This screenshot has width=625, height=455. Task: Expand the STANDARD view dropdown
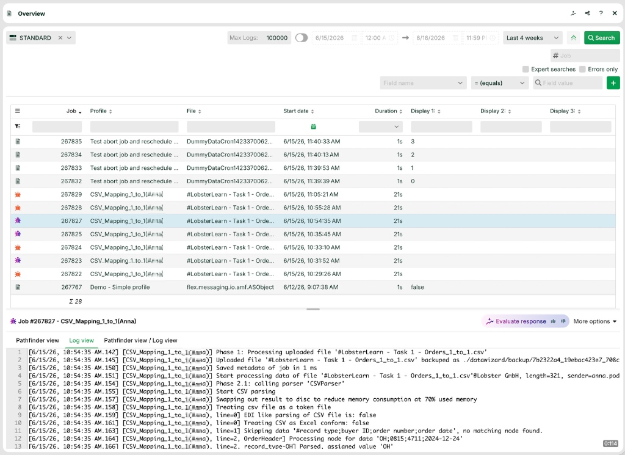point(70,37)
